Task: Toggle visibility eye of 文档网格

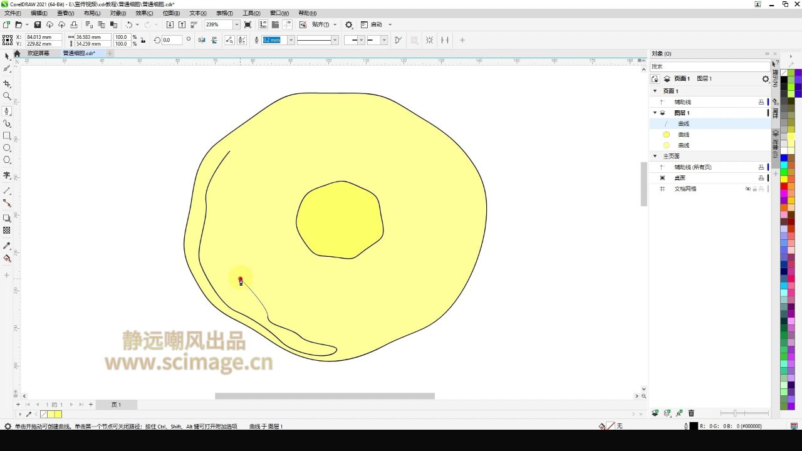Action: click(747, 189)
